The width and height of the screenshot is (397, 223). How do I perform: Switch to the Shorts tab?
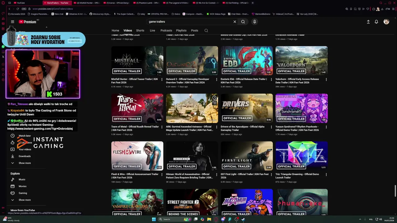tap(140, 30)
